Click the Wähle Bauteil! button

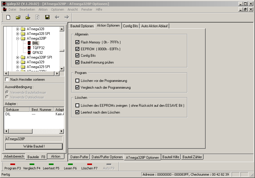click(x=34, y=146)
